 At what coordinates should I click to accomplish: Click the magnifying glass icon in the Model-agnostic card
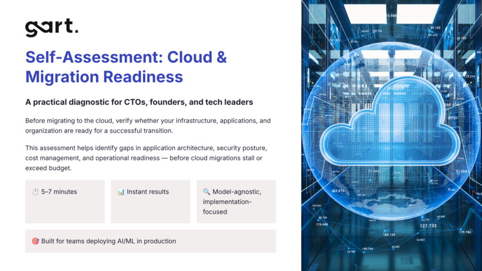point(206,191)
